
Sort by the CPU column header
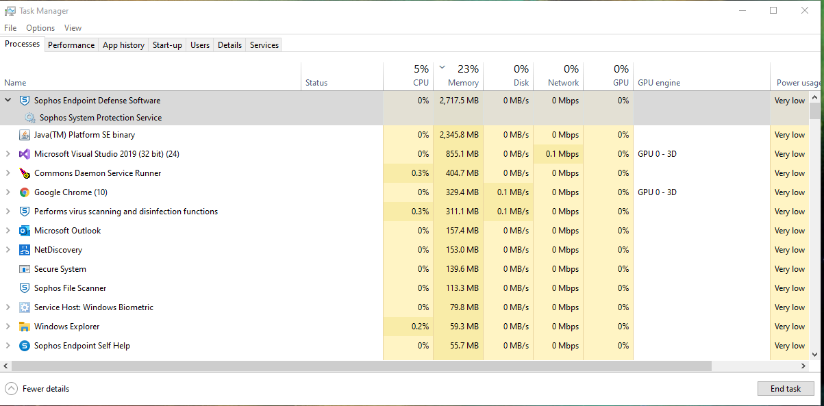[x=408, y=77]
